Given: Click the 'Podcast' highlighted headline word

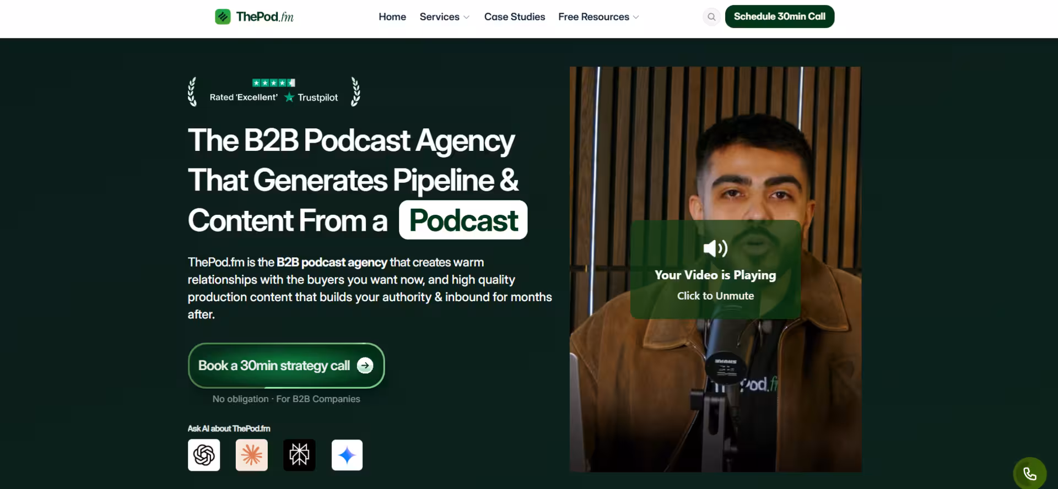Looking at the screenshot, I should 463,220.
